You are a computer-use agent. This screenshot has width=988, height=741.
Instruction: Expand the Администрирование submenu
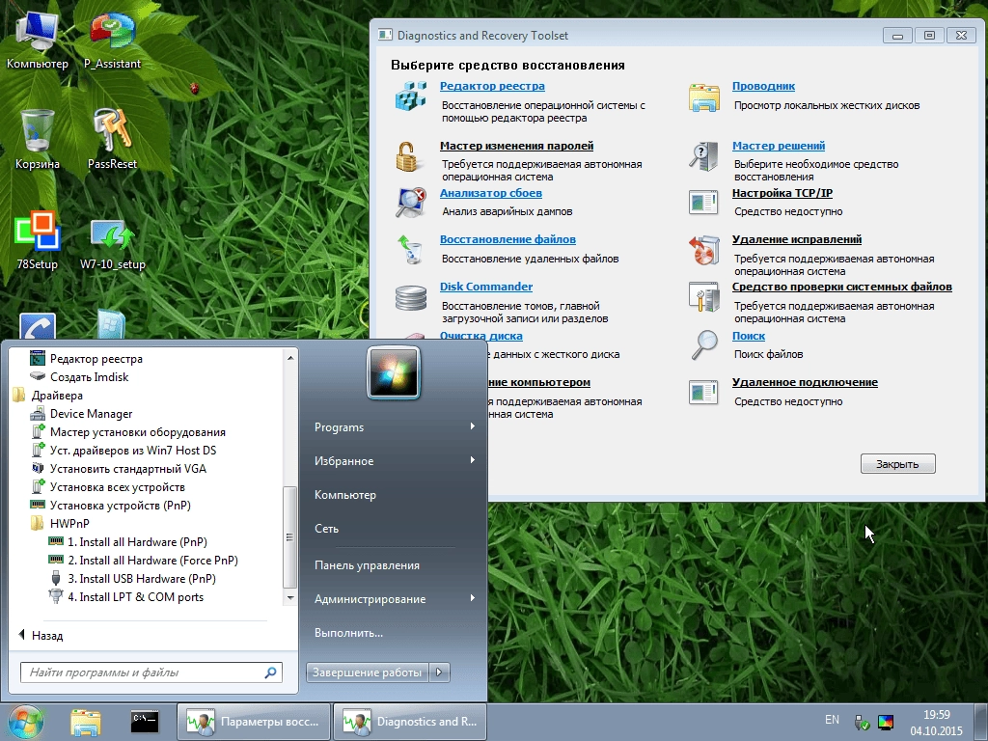pos(395,599)
